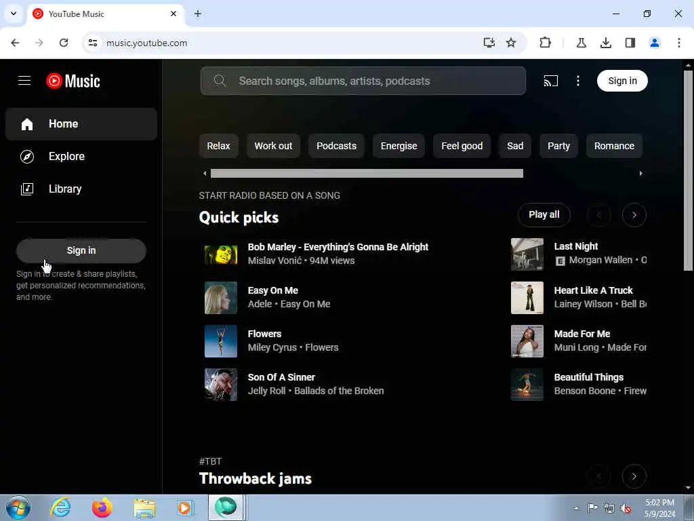Bookmark this page with the star icon

511,43
